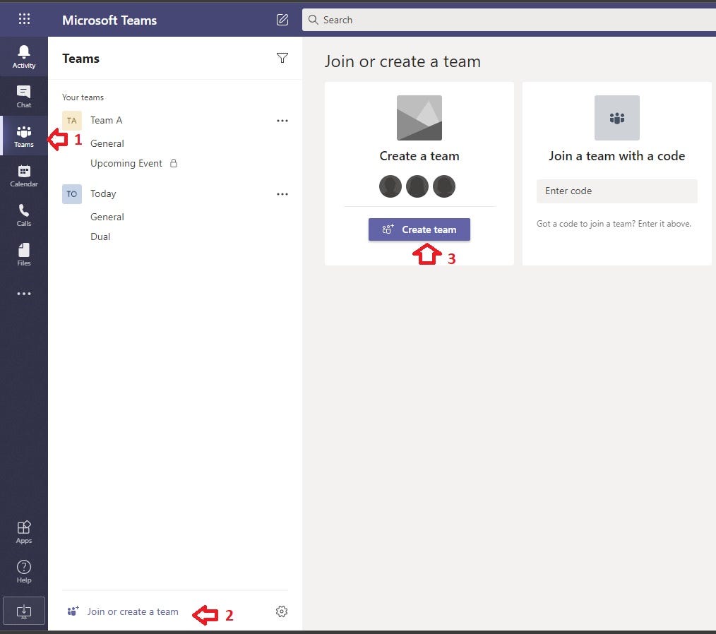Click the Join a team with a code heading
Viewport: 716px width, 634px height.
pyautogui.click(x=617, y=155)
